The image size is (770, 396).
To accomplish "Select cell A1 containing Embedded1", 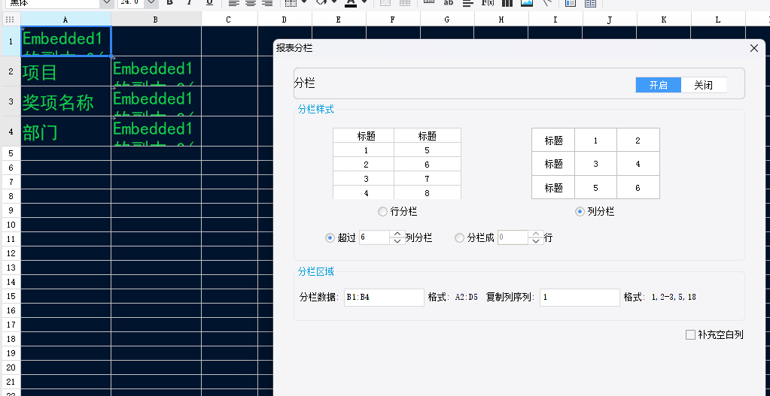I will click(65, 41).
